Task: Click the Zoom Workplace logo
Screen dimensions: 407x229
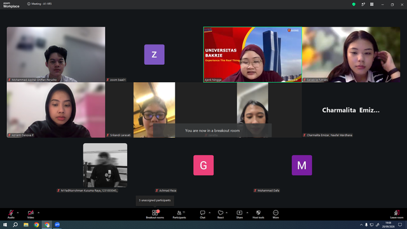Action: pyautogui.click(x=11, y=5)
